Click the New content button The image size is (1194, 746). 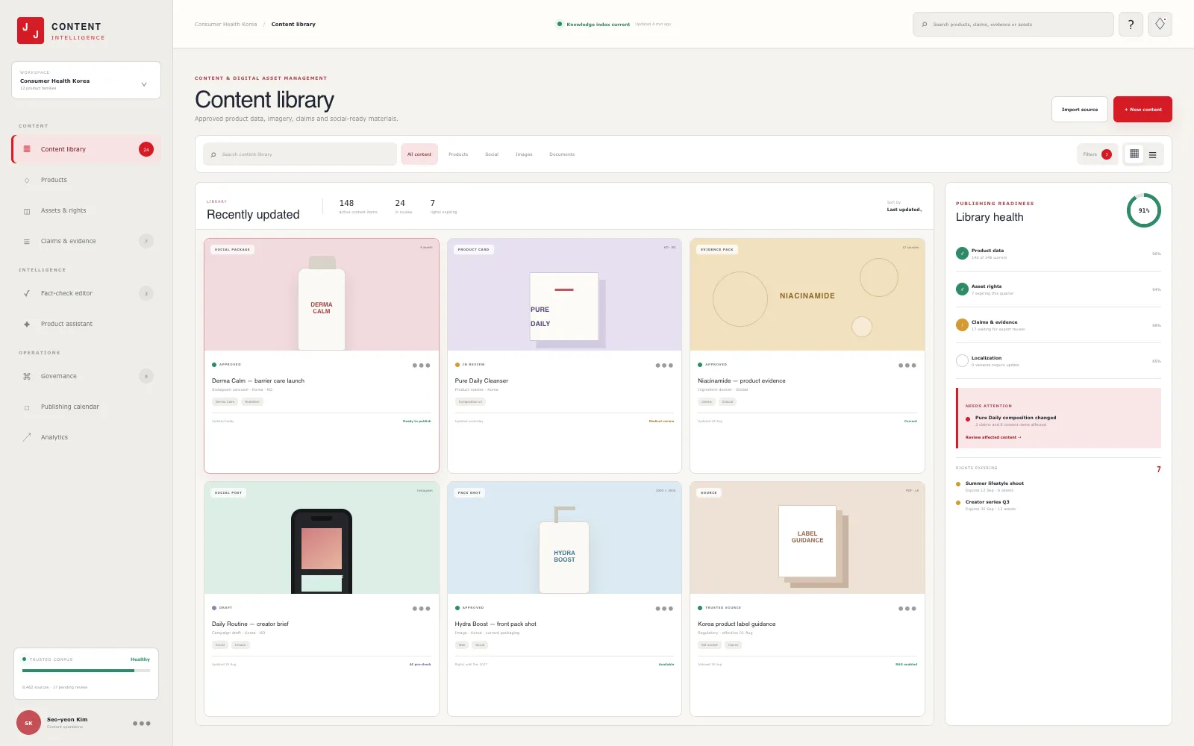click(x=1143, y=110)
